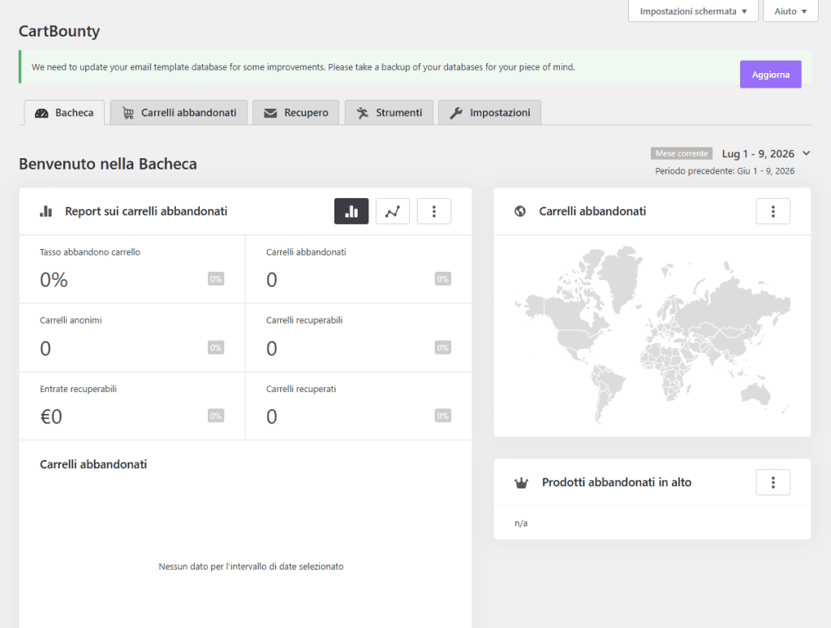831x628 pixels.
Task: Open world map widget options menu
Action: (x=773, y=212)
